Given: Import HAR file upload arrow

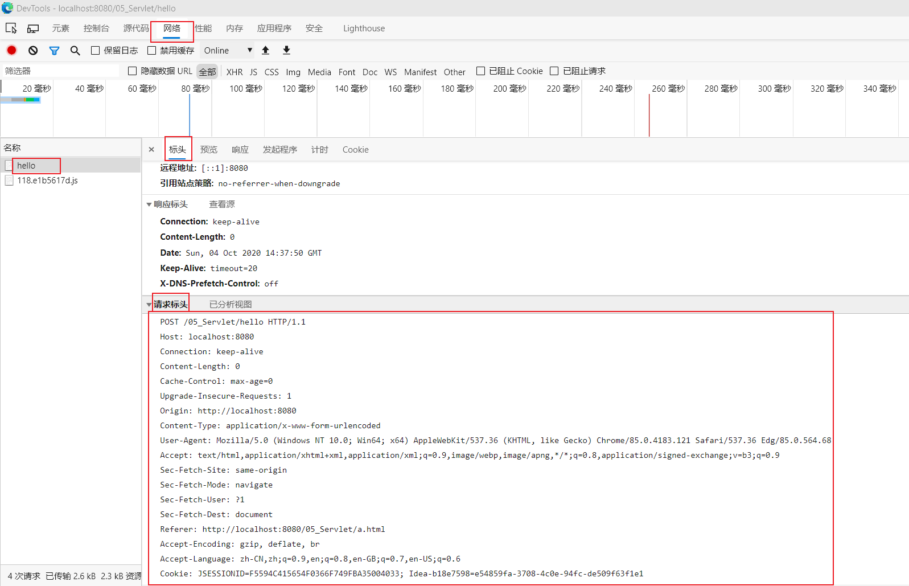Looking at the screenshot, I should tap(265, 50).
